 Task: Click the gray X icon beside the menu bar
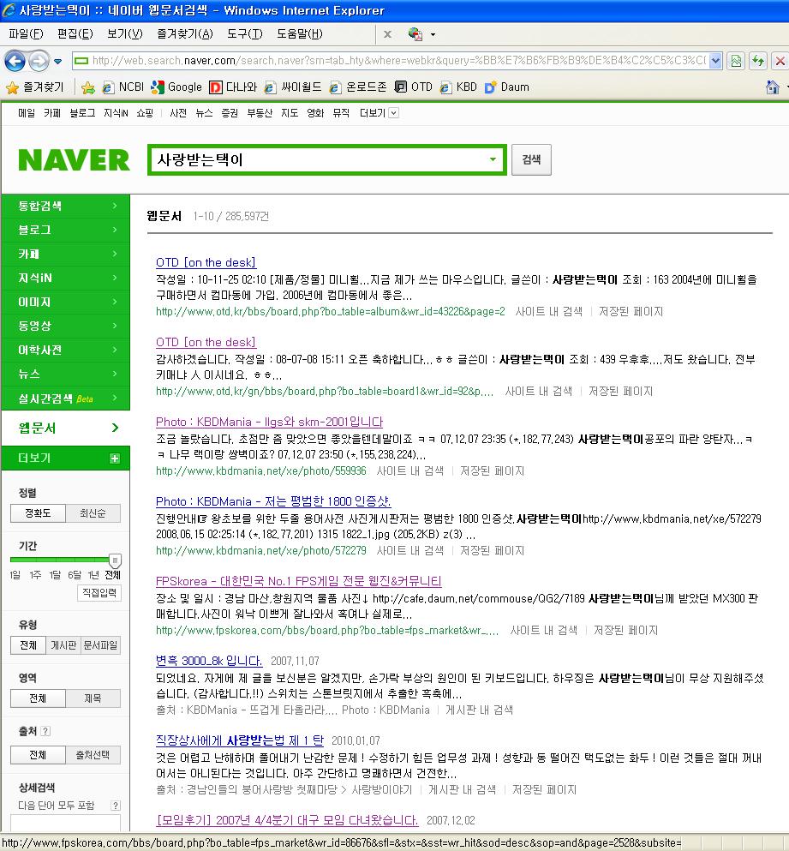[387, 34]
